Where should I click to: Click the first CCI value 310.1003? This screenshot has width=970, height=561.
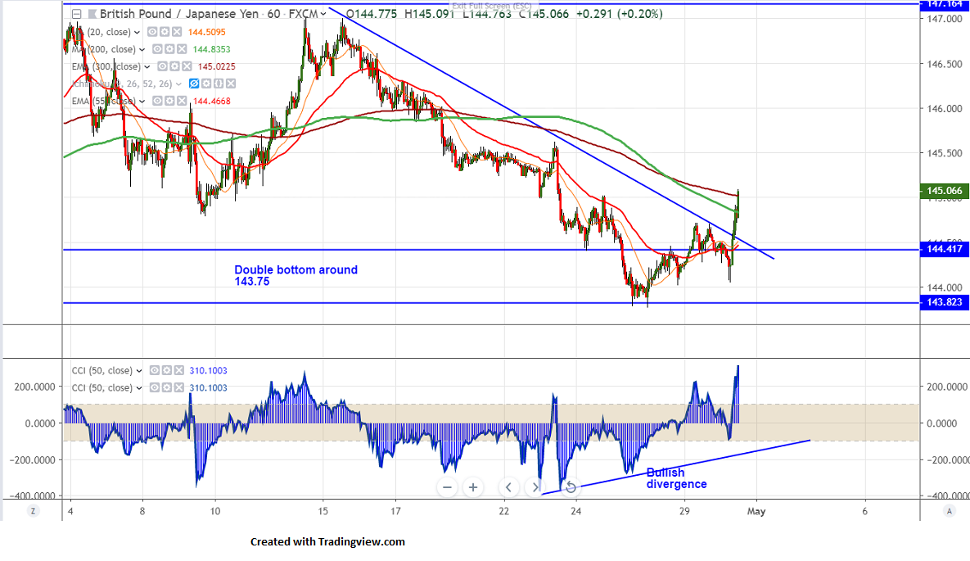click(209, 371)
